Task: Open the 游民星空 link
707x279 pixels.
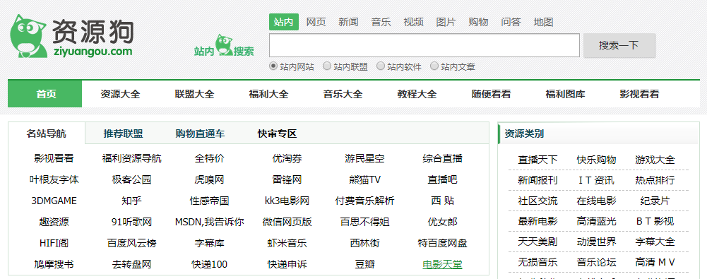Action: [x=364, y=159]
